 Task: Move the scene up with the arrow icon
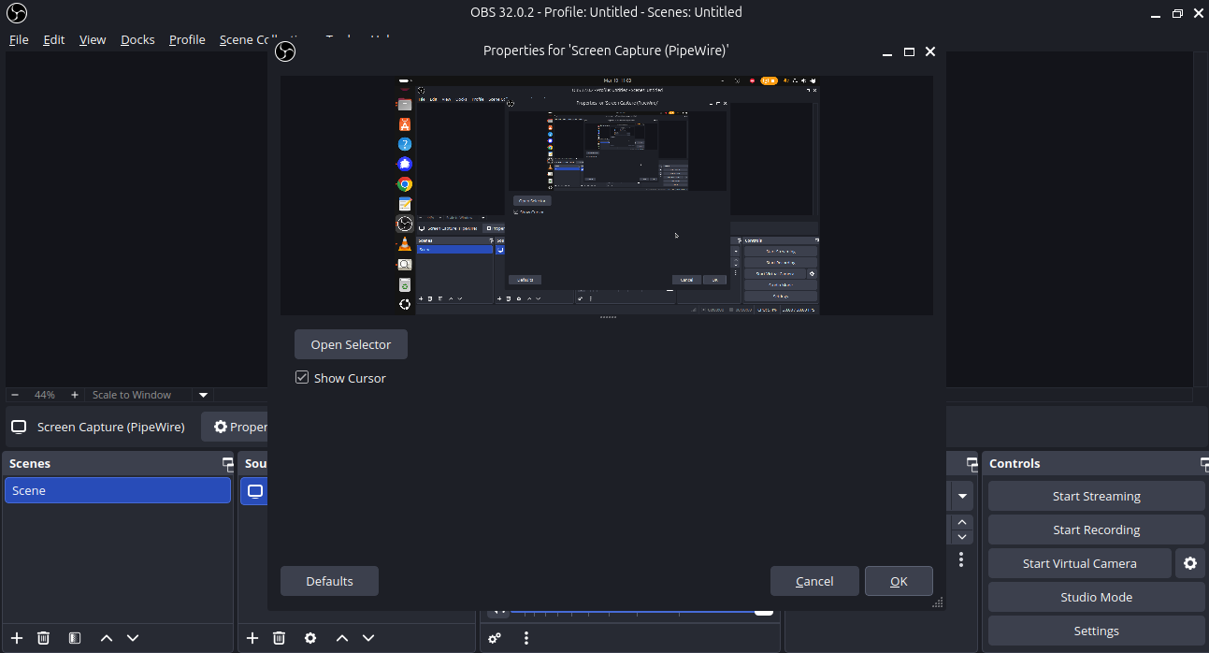pos(107,638)
